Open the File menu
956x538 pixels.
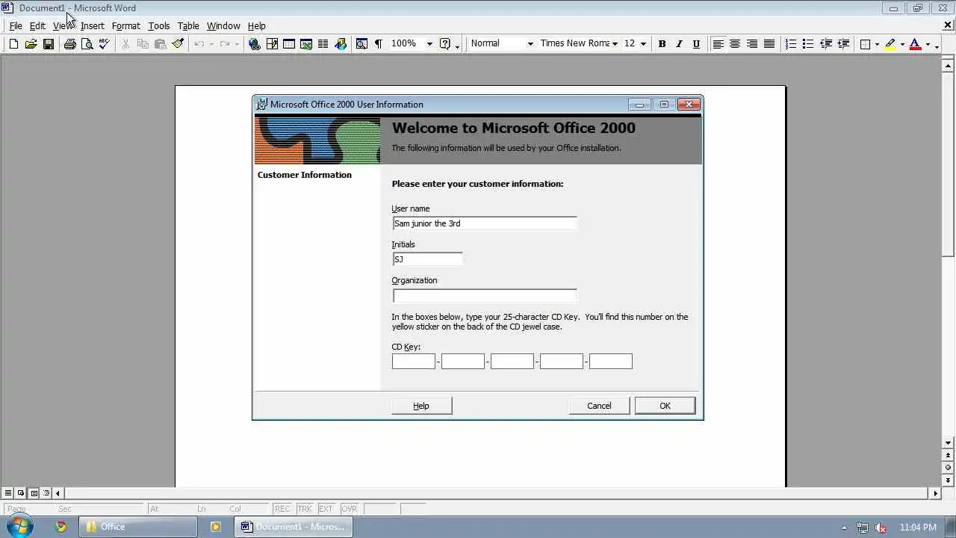point(16,25)
